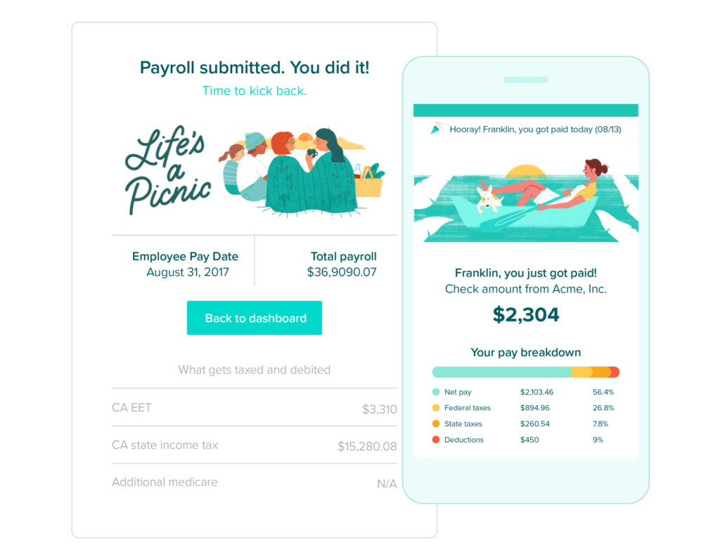Viewport: 720px width, 560px height.
Task: Click the Hooray Franklin paid notification banner
Action: point(526,129)
